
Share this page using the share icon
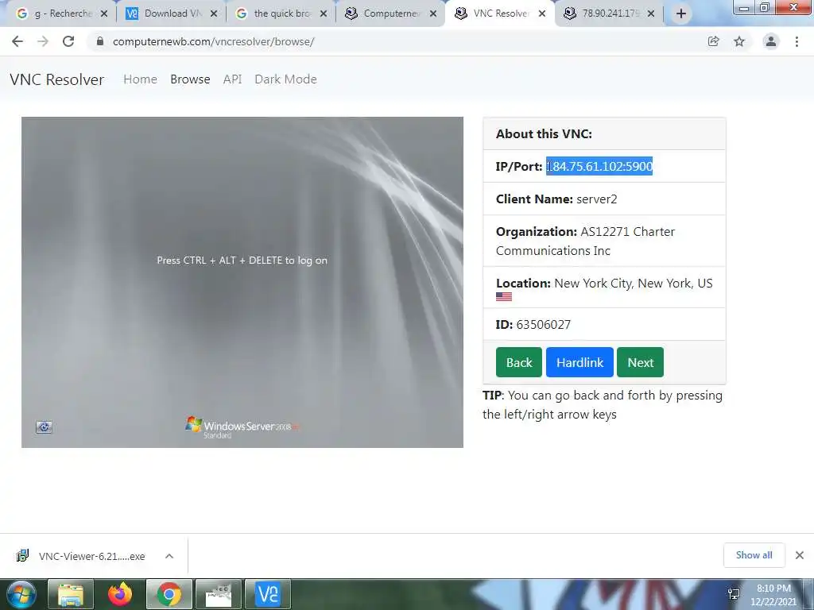[x=713, y=41]
